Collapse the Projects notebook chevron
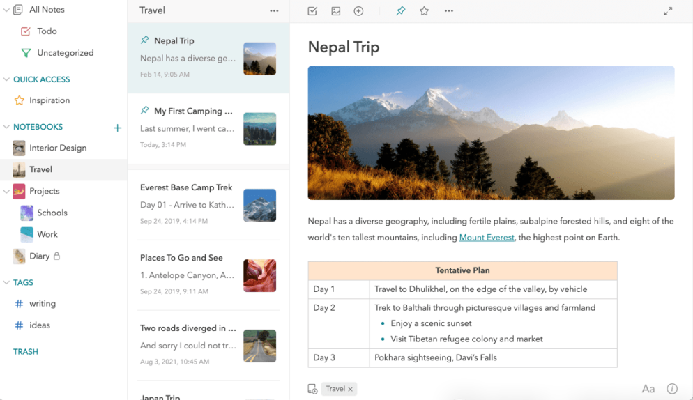 click(x=6, y=192)
